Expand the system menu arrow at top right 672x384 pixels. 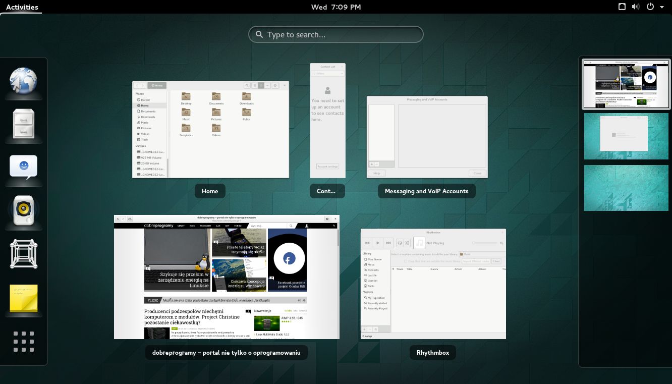click(662, 7)
